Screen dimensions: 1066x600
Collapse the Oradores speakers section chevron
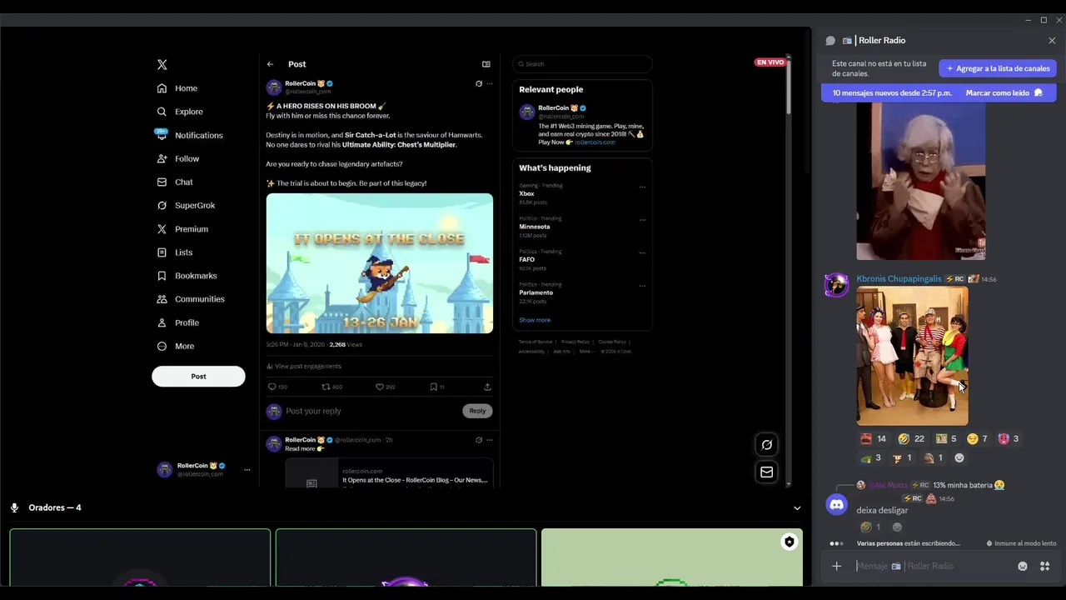(797, 508)
